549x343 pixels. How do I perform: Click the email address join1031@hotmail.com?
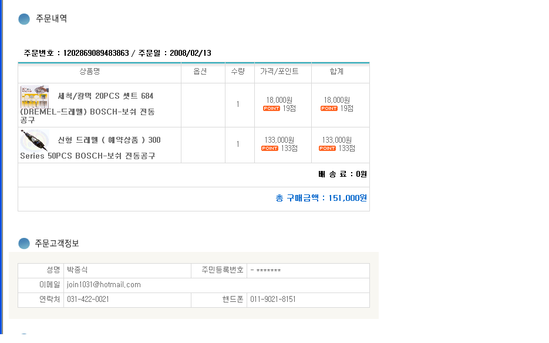click(x=104, y=285)
